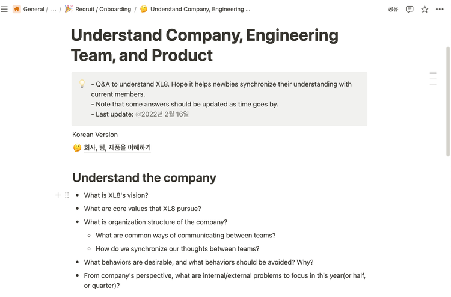Click the lightbulb callout icon

pos(82,84)
